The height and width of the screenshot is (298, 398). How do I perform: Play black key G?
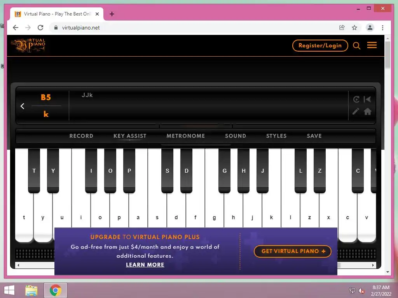(224, 171)
